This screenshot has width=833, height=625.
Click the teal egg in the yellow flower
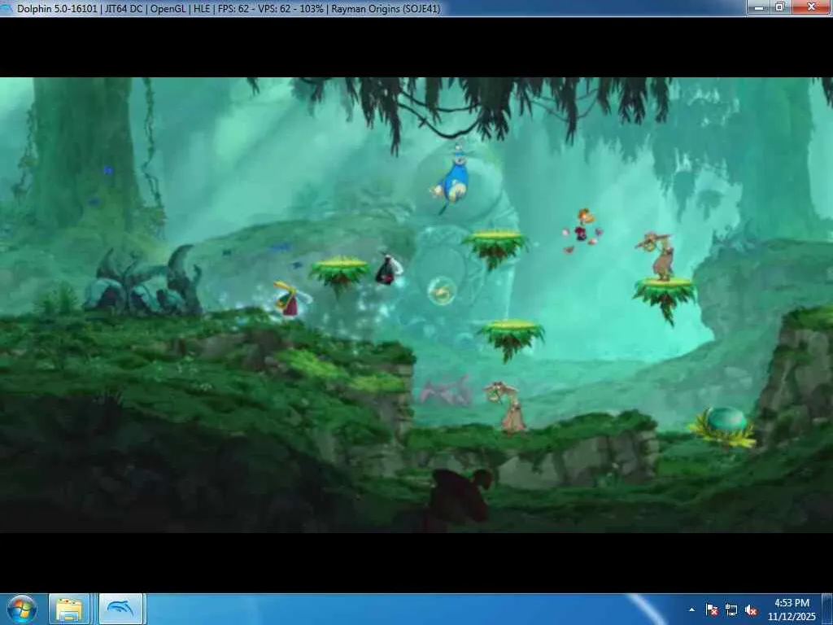coord(726,419)
